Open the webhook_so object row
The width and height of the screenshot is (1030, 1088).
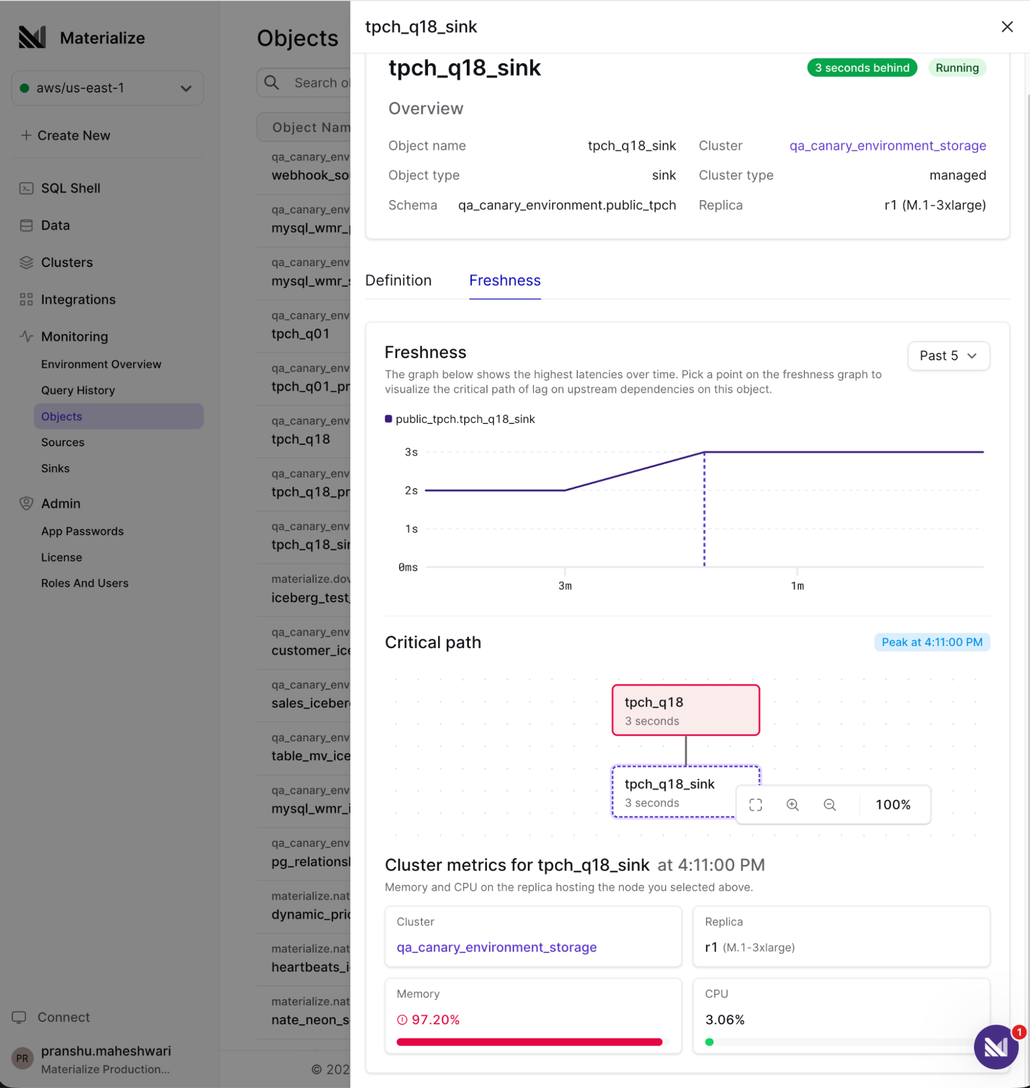303,167
